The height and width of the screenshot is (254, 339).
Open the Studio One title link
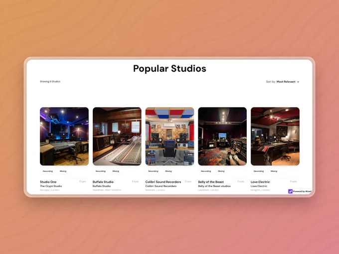(x=48, y=182)
